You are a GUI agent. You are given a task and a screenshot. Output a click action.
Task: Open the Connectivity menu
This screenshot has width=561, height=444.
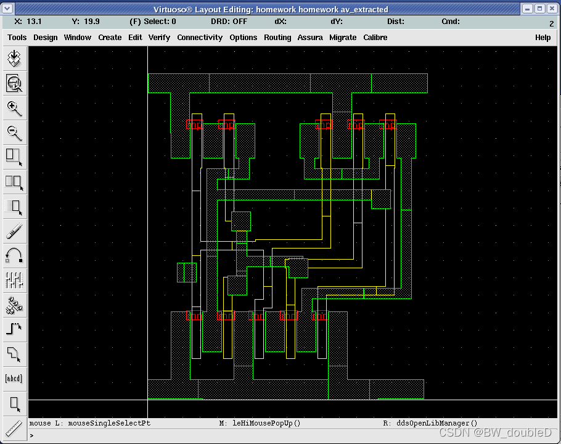pos(200,38)
